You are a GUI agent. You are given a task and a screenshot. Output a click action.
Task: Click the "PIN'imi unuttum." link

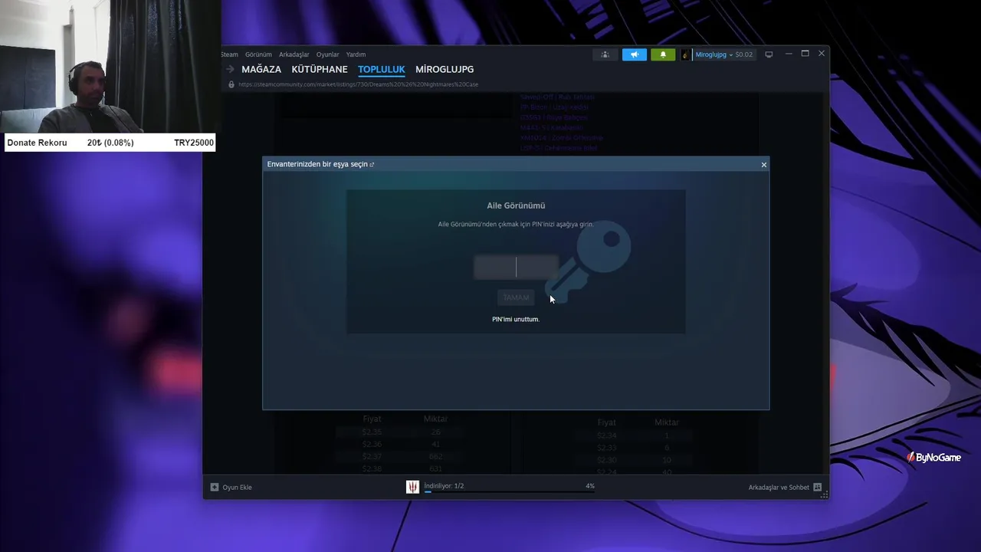pos(516,319)
